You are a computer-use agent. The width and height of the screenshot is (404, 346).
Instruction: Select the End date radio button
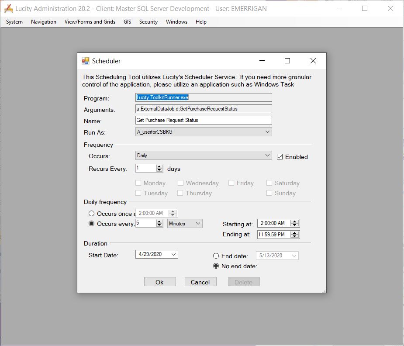[216, 256]
